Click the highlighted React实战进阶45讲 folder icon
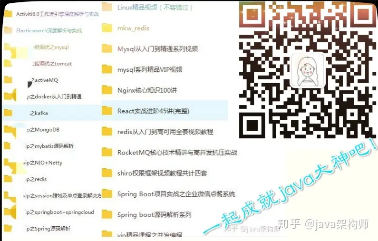 click(x=107, y=111)
